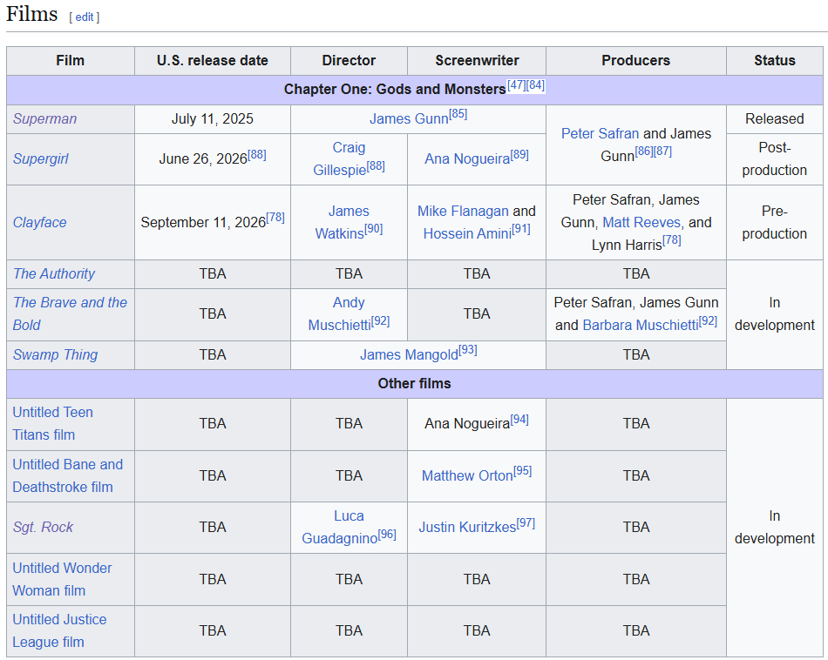Click citation [91] after Hossein Amini

pos(521,228)
